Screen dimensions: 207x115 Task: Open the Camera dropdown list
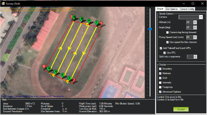point(201,17)
